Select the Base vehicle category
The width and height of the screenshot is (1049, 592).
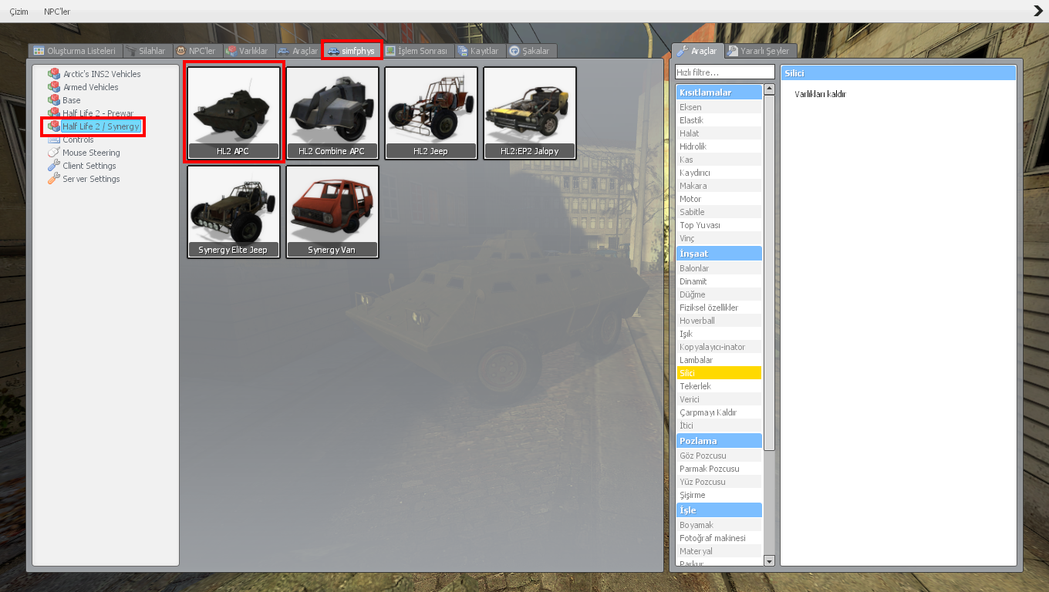pos(72,100)
